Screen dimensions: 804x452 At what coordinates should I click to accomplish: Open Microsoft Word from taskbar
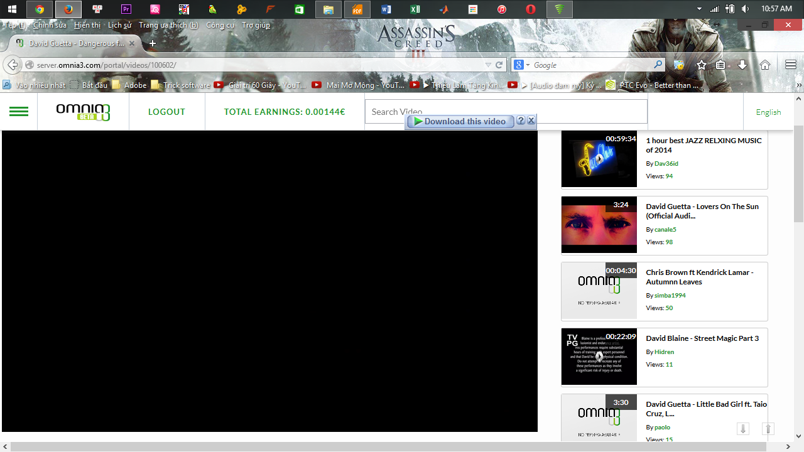point(386,9)
